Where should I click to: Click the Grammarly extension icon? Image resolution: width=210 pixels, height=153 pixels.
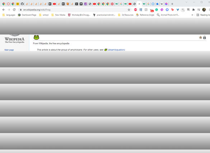[x=157, y=10]
